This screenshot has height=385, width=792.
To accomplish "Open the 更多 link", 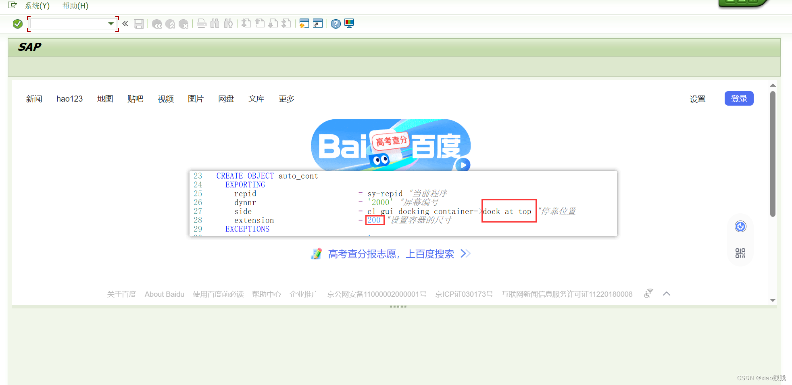I will pyautogui.click(x=286, y=99).
